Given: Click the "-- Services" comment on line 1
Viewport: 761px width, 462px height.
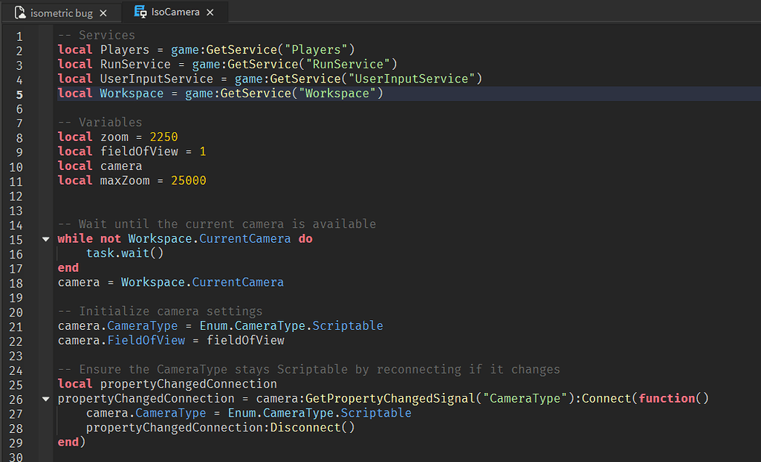Looking at the screenshot, I should pos(97,36).
